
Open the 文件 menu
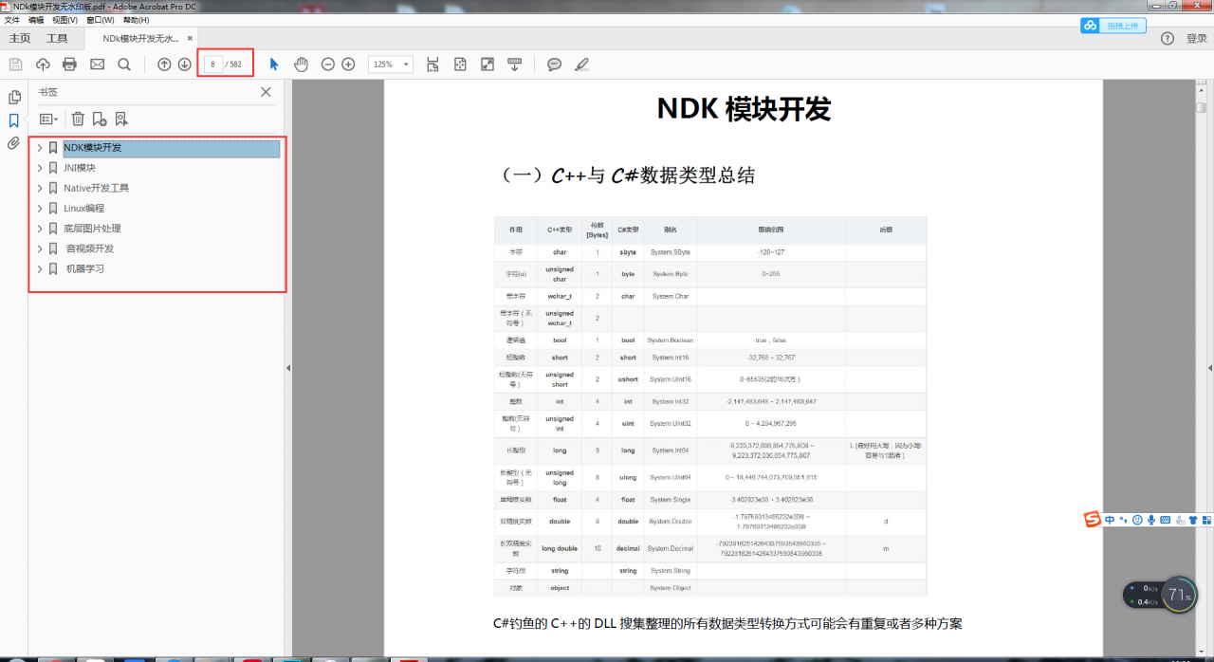click(x=12, y=20)
